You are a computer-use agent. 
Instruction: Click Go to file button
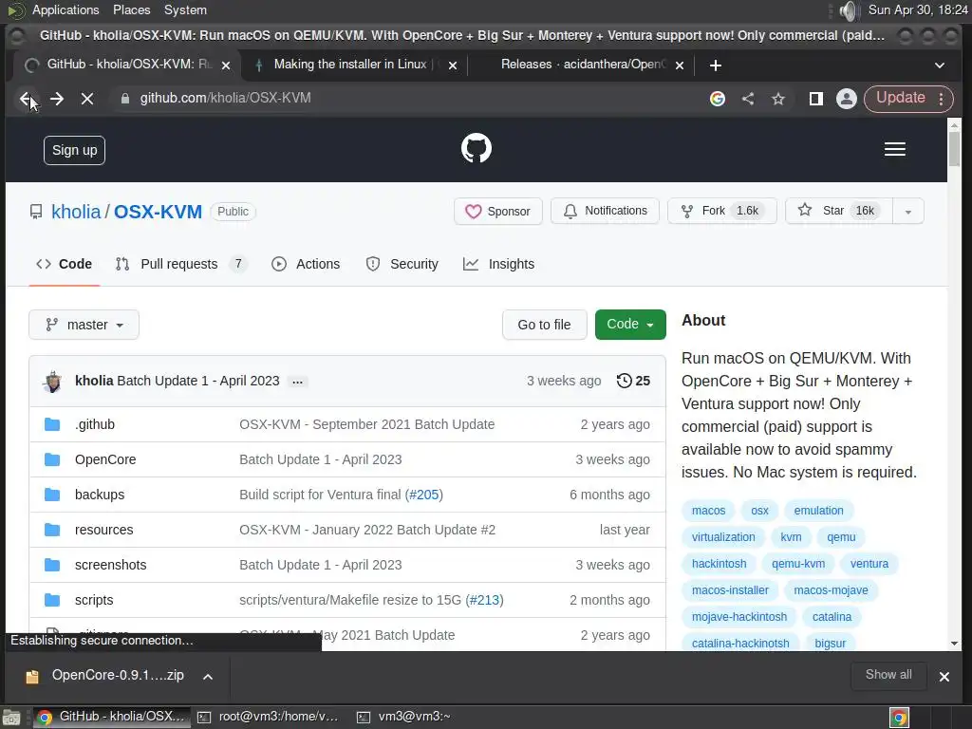tap(544, 325)
